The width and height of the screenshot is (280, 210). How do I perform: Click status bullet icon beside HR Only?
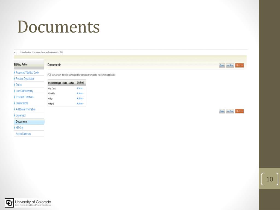click(x=14, y=127)
